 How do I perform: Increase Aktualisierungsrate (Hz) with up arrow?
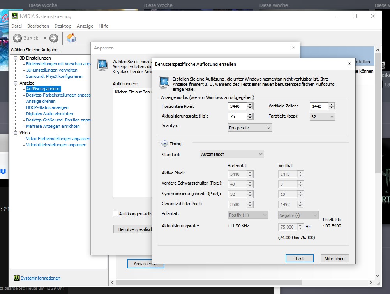(250, 114)
